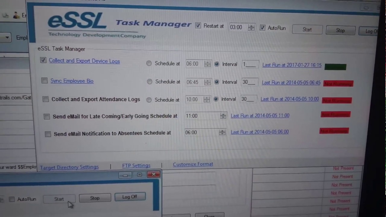Open Collect and Export Device Logs link

tap(84, 61)
